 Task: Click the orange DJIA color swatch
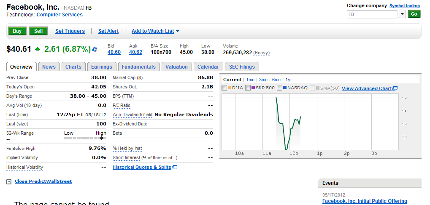point(230,88)
